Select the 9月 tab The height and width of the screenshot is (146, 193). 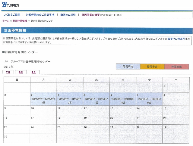pyautogui.click(x=33, y=72)
